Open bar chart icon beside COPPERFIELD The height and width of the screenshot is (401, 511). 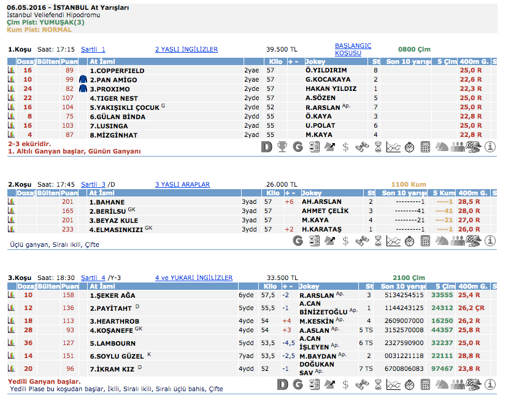click(x=11, y=71)
